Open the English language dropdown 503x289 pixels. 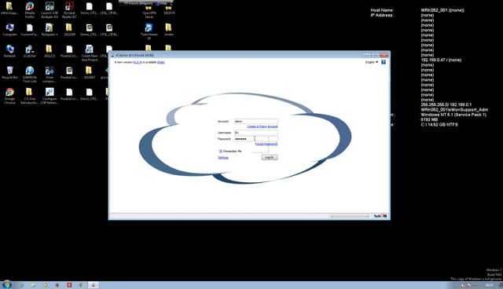(372, 62)
